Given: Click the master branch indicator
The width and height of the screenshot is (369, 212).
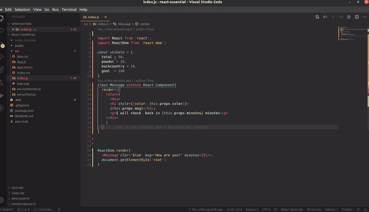Looking at the screenshot, I should point(7,210).
